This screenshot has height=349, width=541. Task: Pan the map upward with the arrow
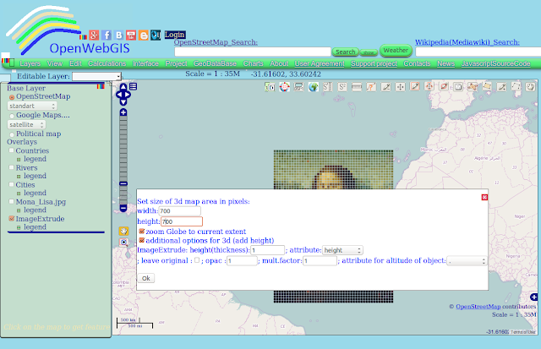click(x=123, y=87)
